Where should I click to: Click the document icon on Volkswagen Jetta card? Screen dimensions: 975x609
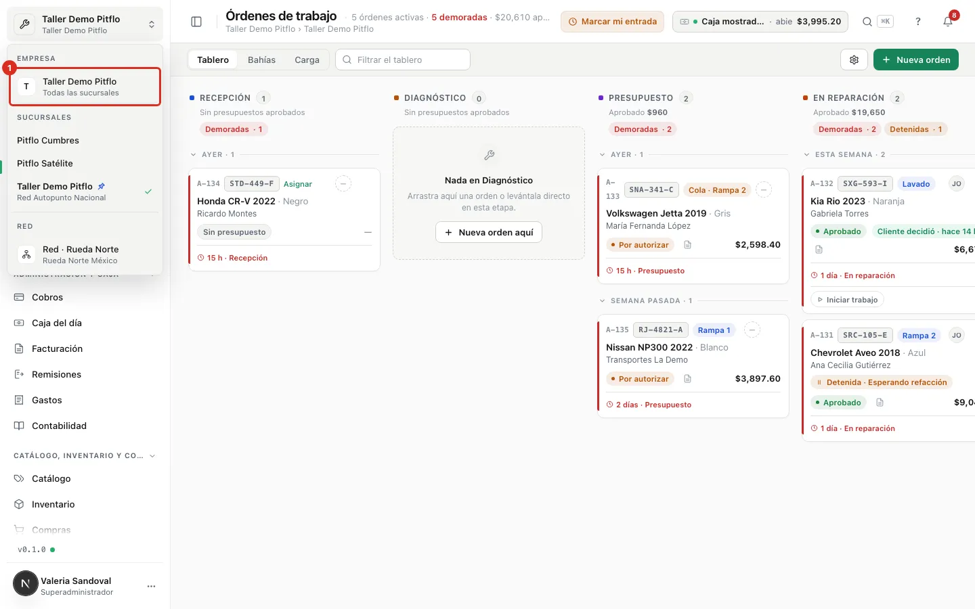[x=687, y=245]
